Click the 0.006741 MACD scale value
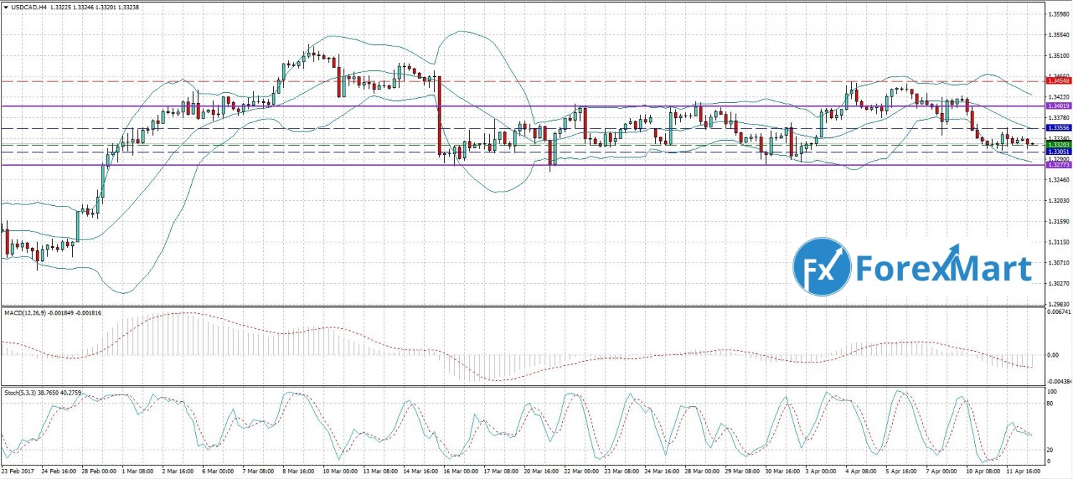Screen dimensions: 1073x479 [1057, 312]
